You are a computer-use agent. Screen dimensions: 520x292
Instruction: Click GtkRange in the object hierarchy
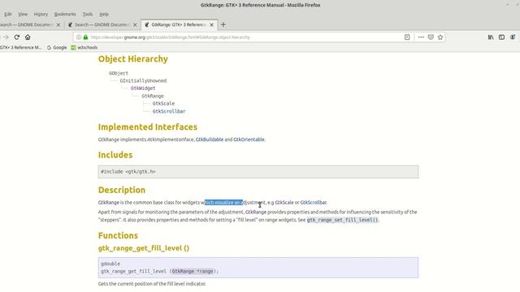(x=153, y=96)
